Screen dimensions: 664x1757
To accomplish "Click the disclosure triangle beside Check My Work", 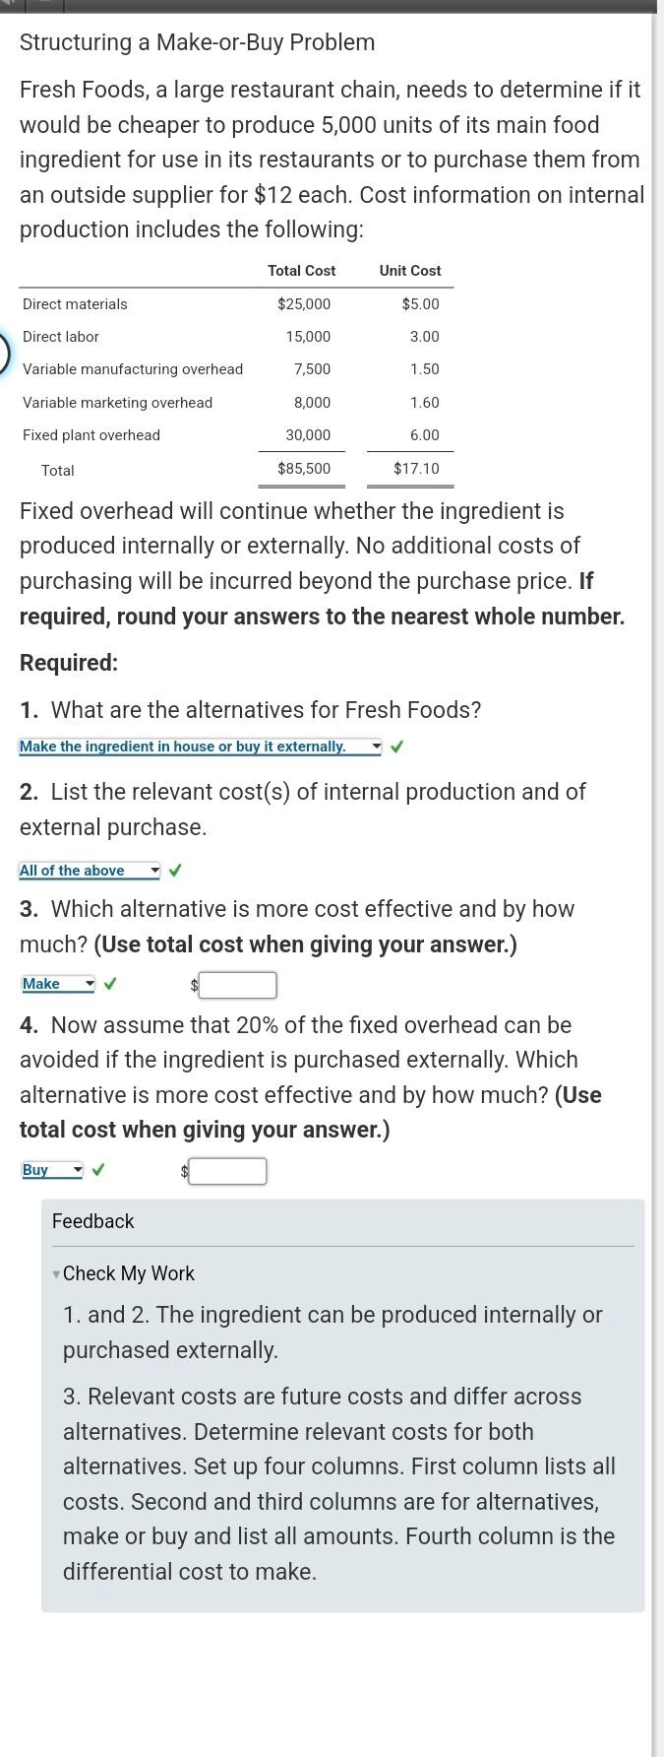I will click(56, 1273).
